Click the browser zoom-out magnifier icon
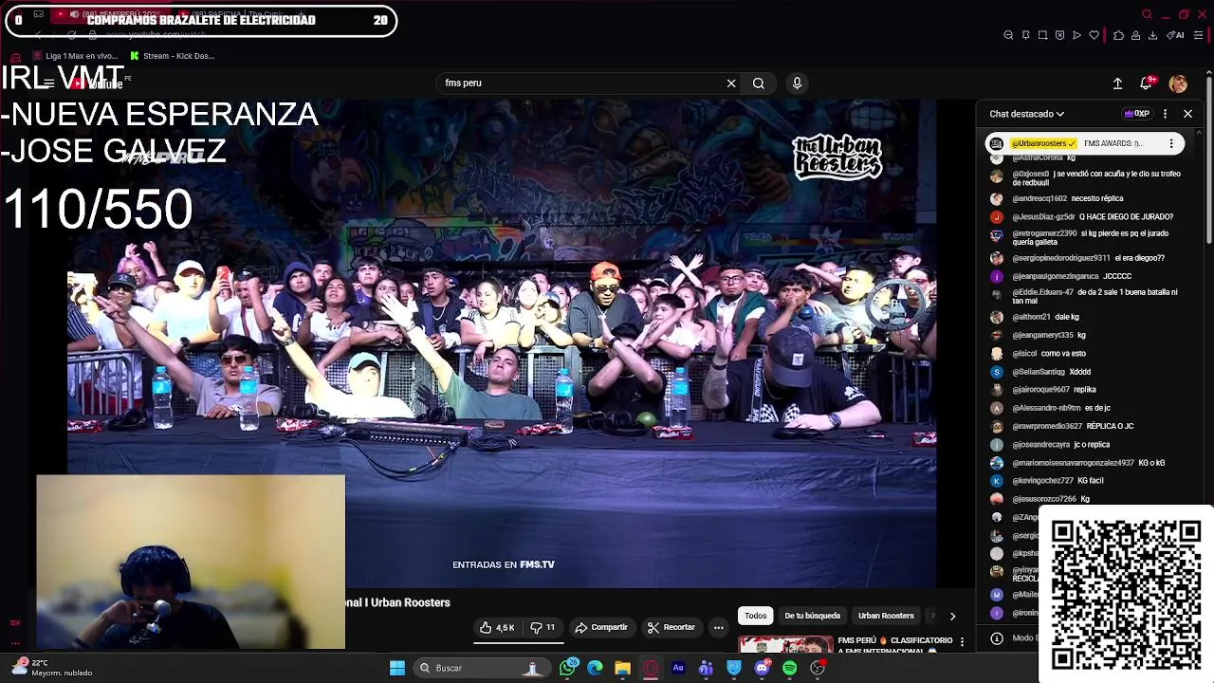The width and height of the screenshot is (1214, 683). 1008,35
